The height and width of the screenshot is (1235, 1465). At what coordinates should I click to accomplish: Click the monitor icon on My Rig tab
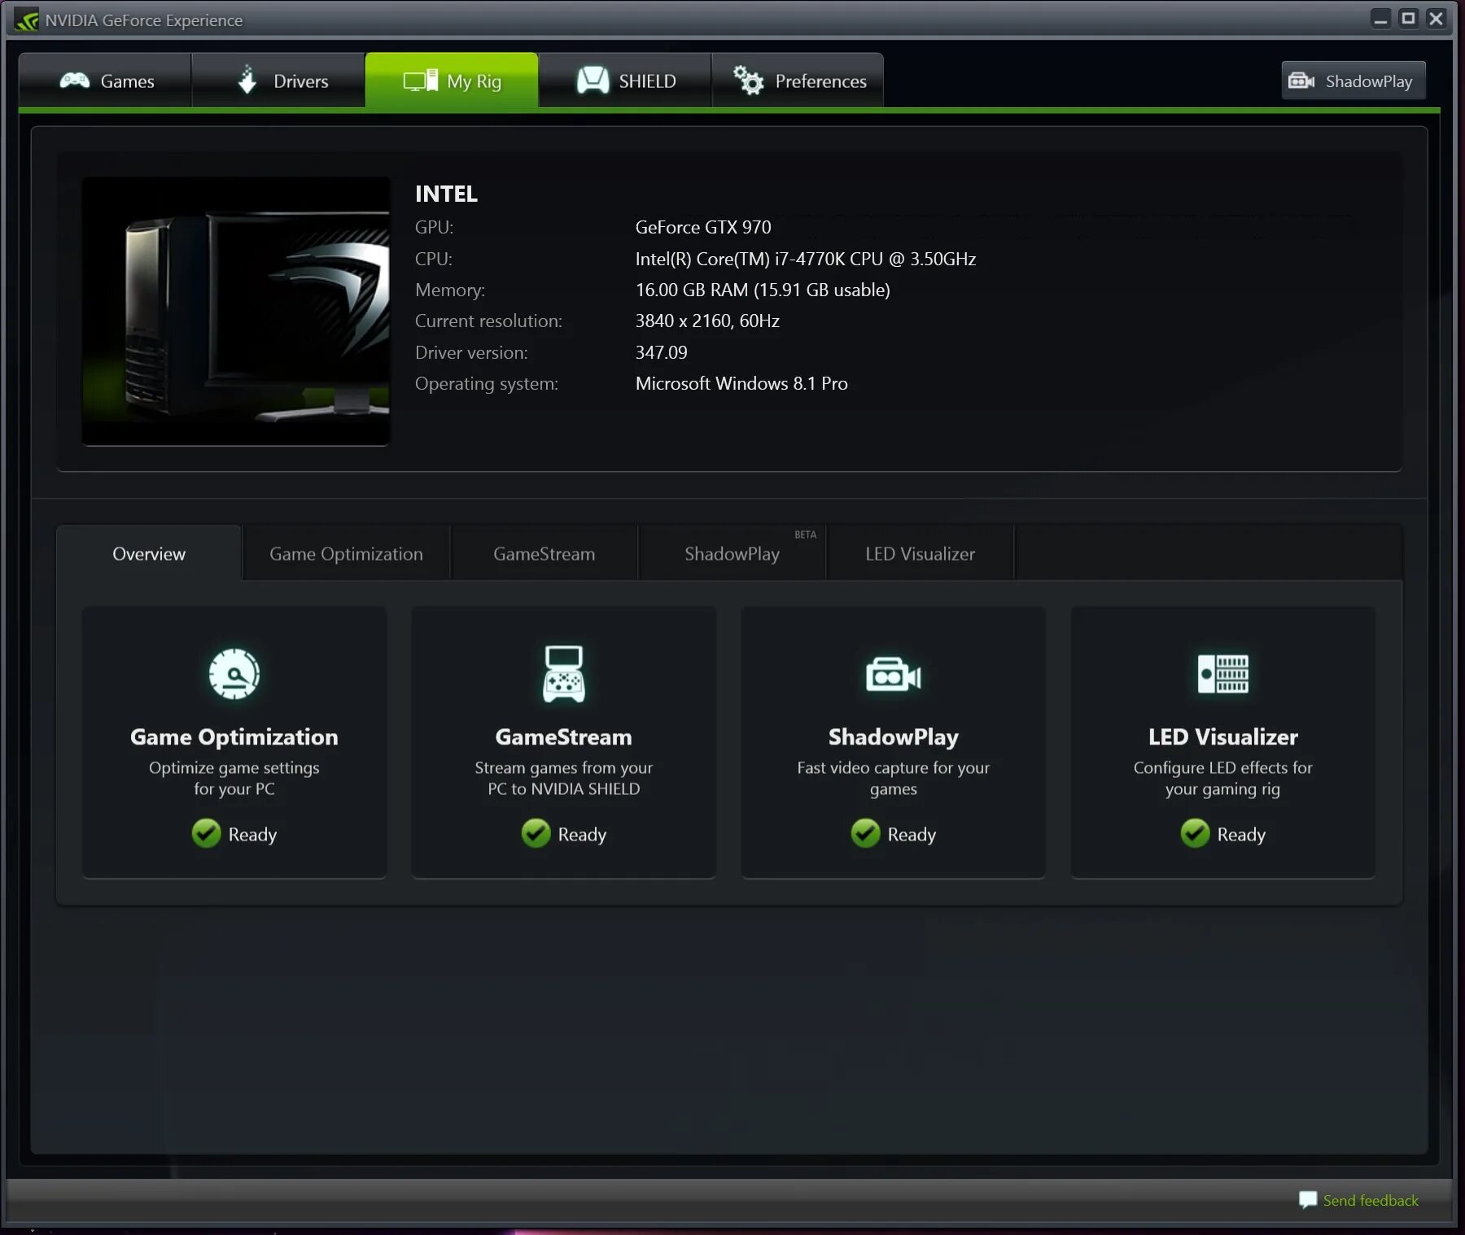point(421,81)
